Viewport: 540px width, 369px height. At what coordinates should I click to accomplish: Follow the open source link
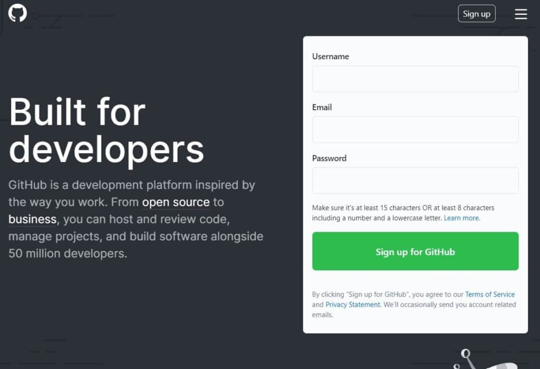pyautogui.click(x=176, y=202)
